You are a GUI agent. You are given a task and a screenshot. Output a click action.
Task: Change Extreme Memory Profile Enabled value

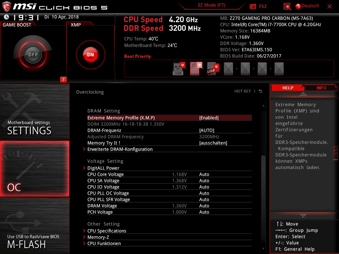[209, 118]
